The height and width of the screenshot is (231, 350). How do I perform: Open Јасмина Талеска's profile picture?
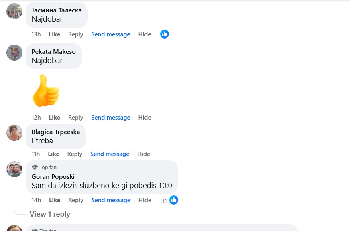(14, 11)
